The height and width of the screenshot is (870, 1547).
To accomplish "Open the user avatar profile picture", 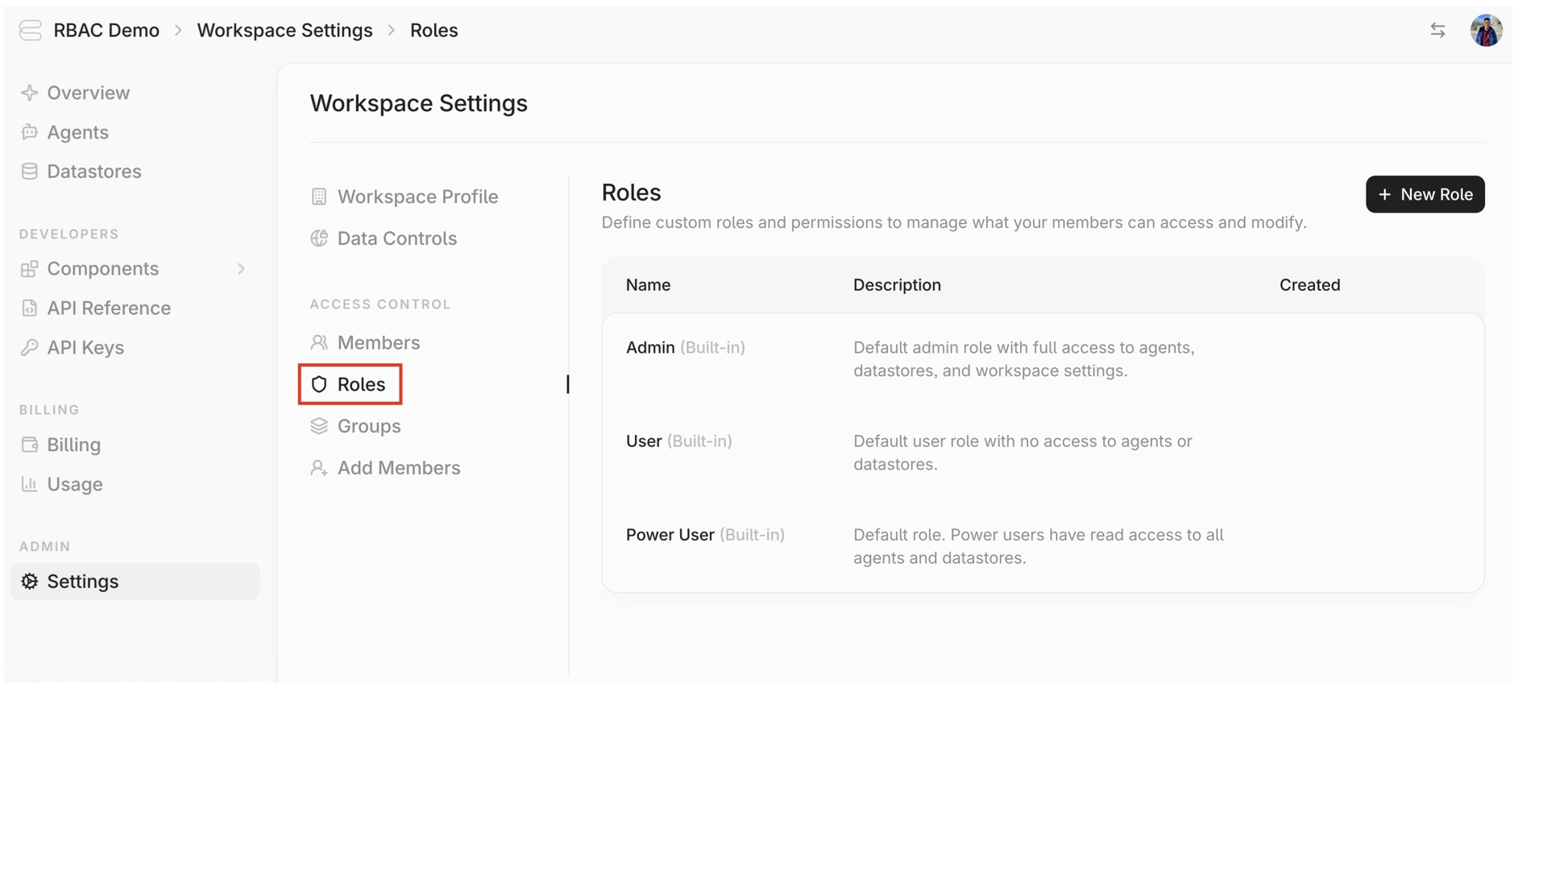I will pyautogui.click(x=1486, y=31).
